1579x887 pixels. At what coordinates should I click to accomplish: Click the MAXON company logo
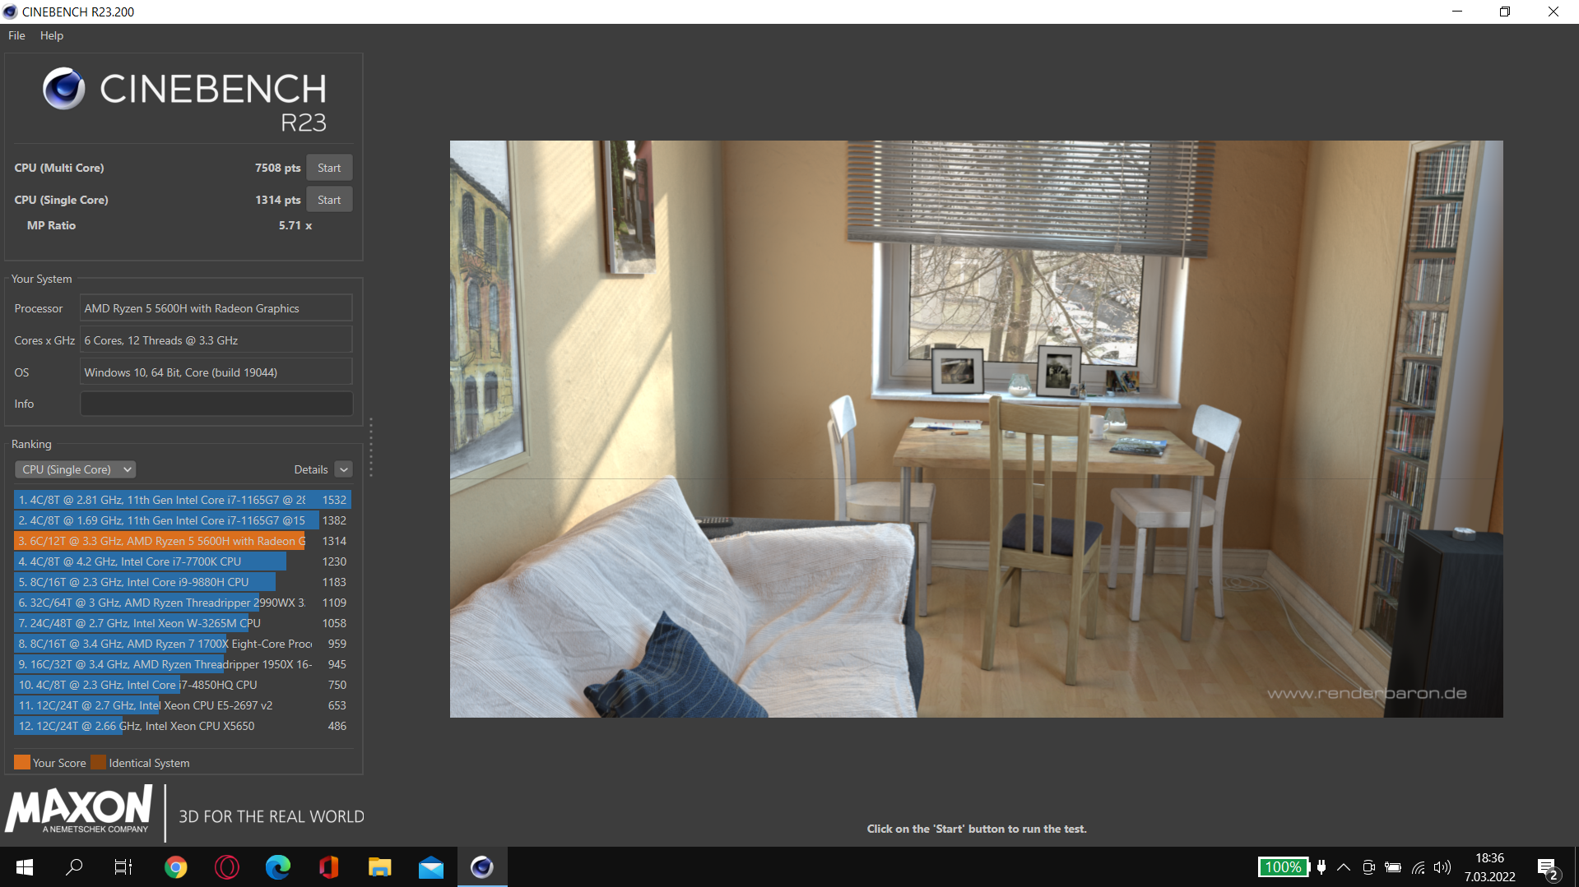pyautogui.click(x=79, y=810)
